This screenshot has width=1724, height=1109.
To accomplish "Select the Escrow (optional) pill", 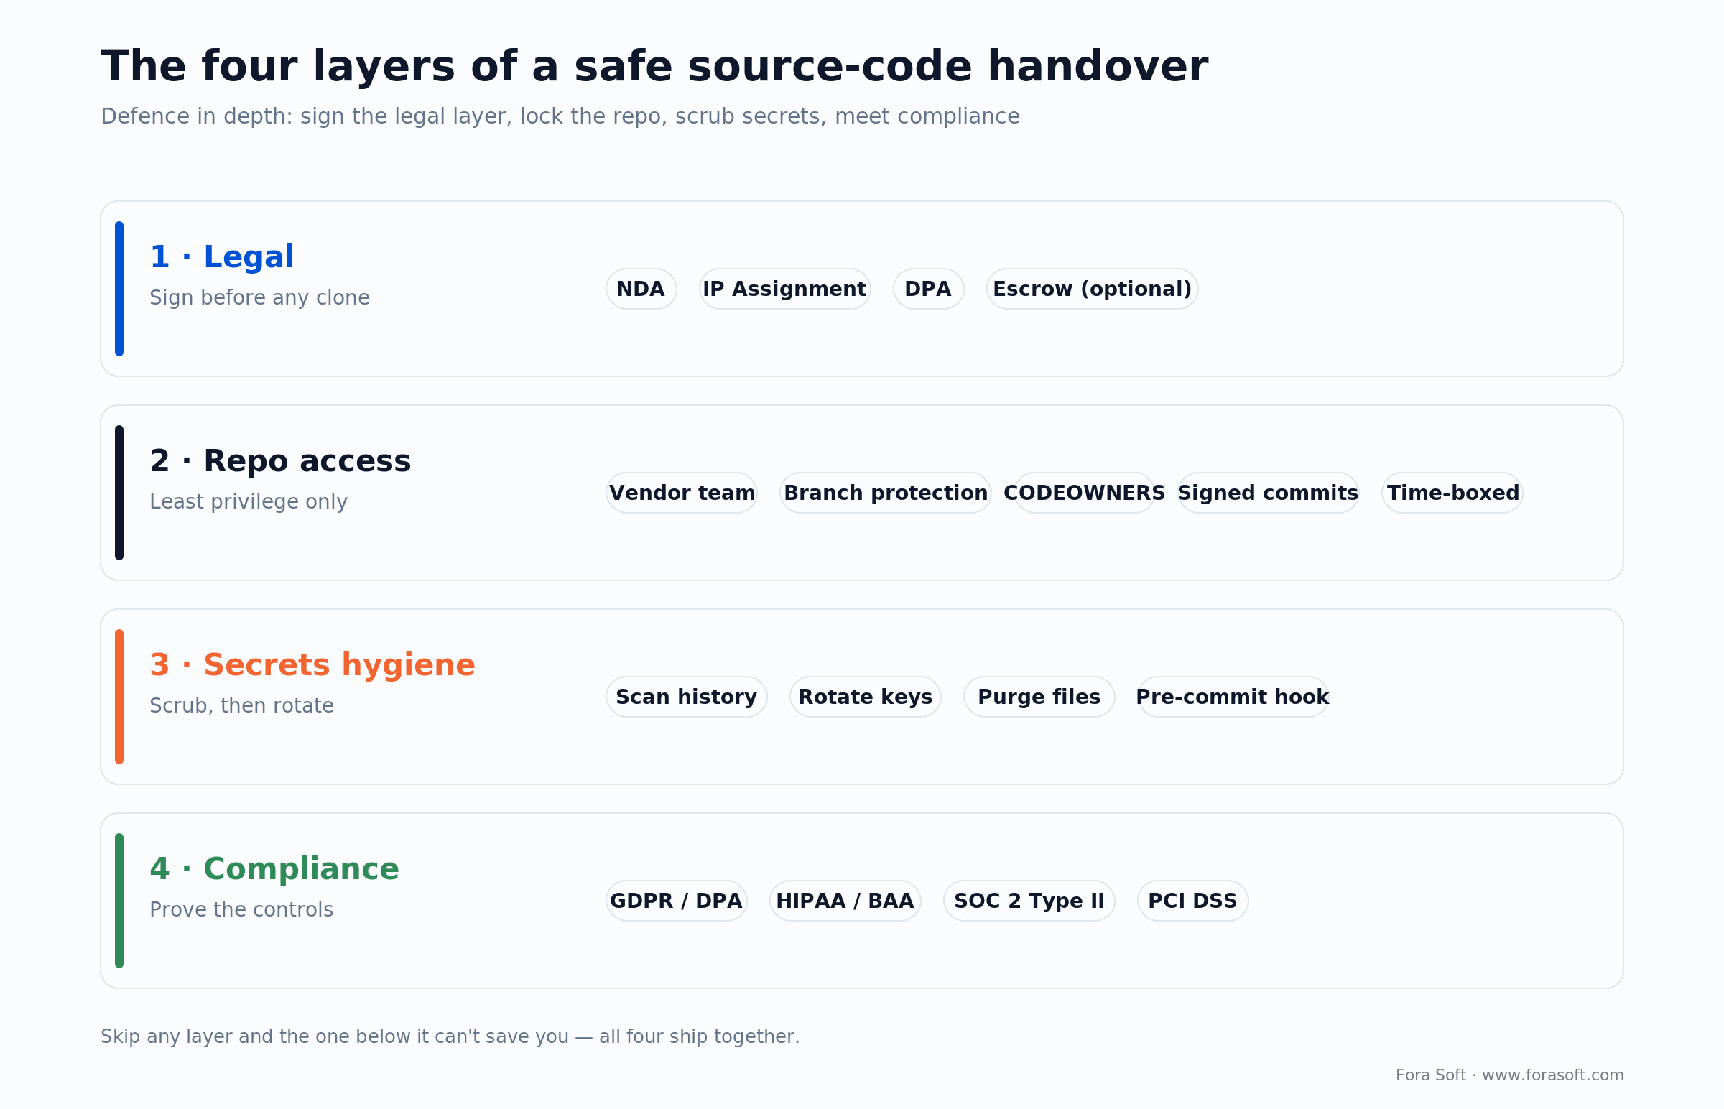I will pyautogui.click(x=1092, y=289).
